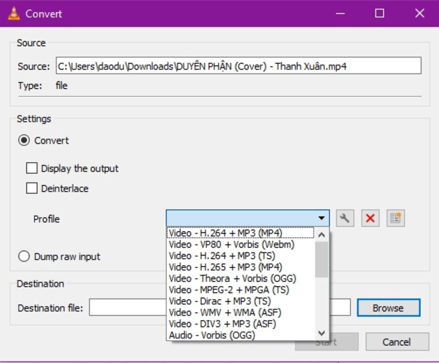The image size is (439, 363).
Task: Choose Video - WMV + WMA (ASF) profile
Action: pyautogui.click(x=240, y=312)
